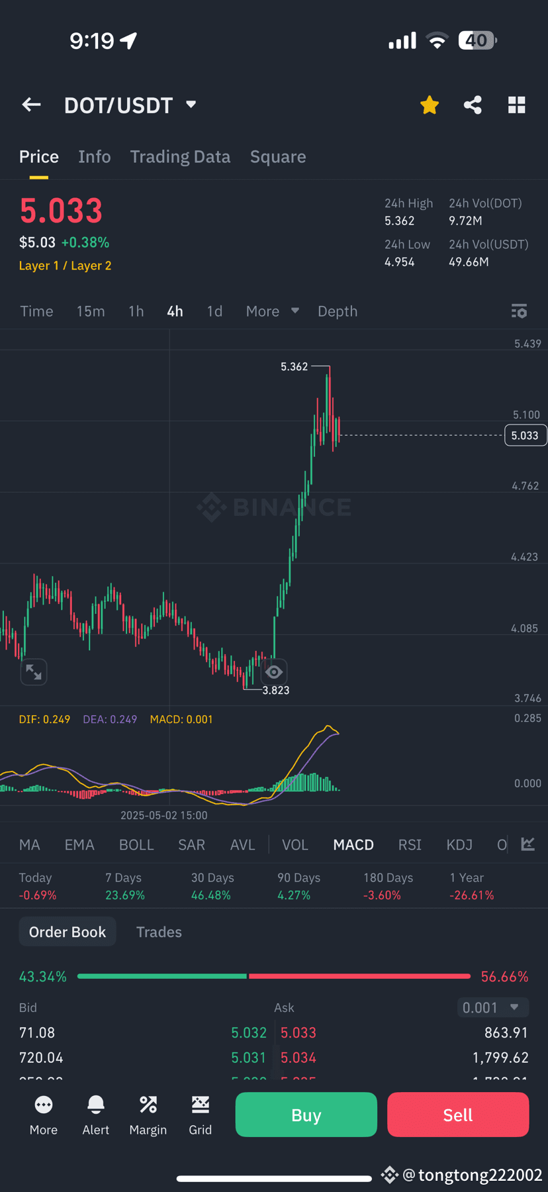The image size is (548, 1192).
Task: Enable the BOLL indicator
Action: tap(136, 845)
